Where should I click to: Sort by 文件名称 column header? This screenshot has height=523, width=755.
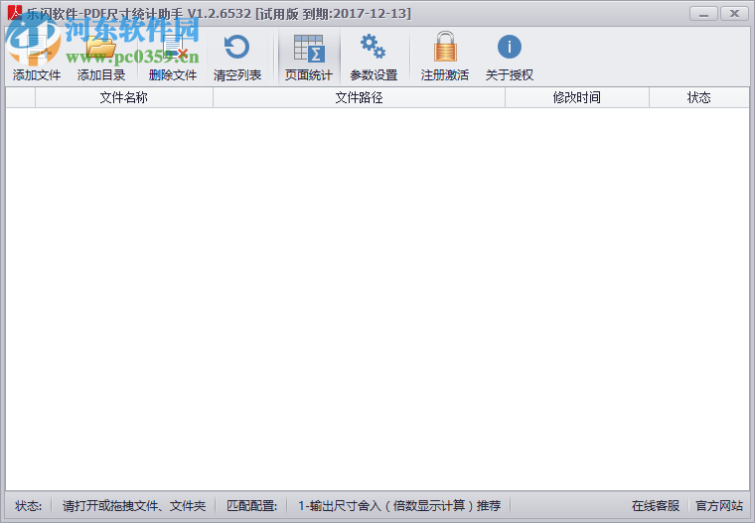tap(124, 97)
